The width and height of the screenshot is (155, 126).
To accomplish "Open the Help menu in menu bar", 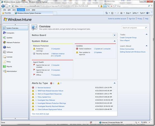I will coord(34,10).
